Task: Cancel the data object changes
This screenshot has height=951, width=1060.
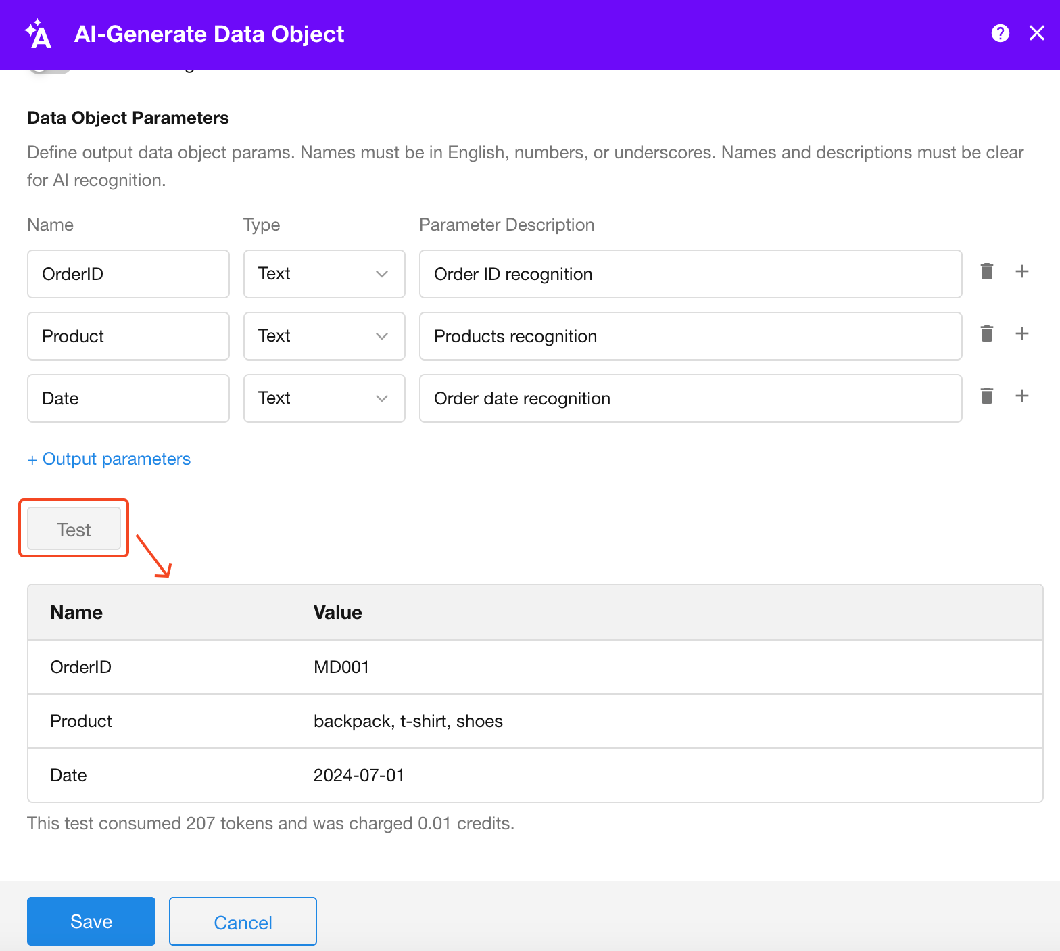Action: (243, 921)
